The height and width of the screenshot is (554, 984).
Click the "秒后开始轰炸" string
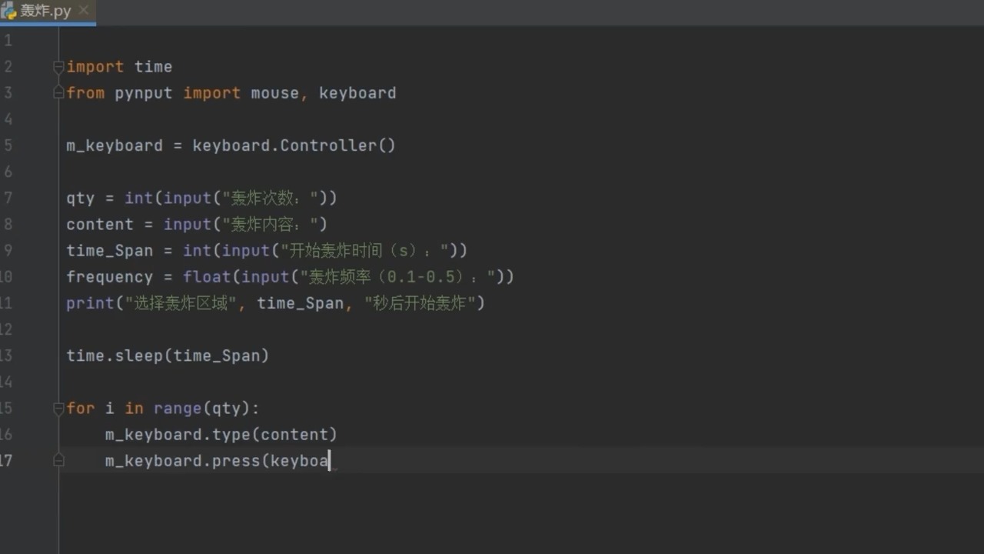[x=420, y=302]
